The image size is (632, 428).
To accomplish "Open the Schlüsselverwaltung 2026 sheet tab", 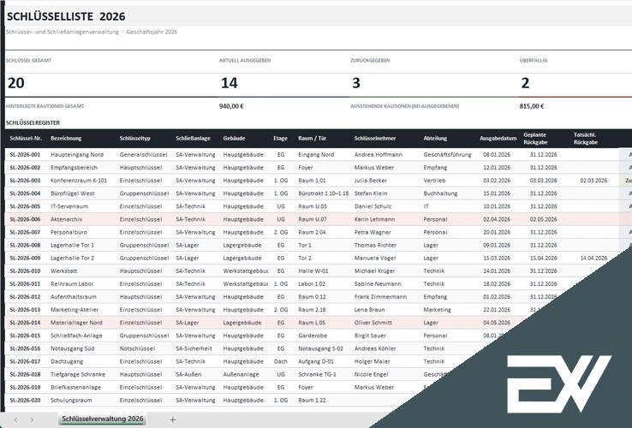I will click(103, 419).
